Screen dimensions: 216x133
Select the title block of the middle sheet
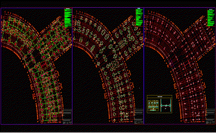coord(139,116)
